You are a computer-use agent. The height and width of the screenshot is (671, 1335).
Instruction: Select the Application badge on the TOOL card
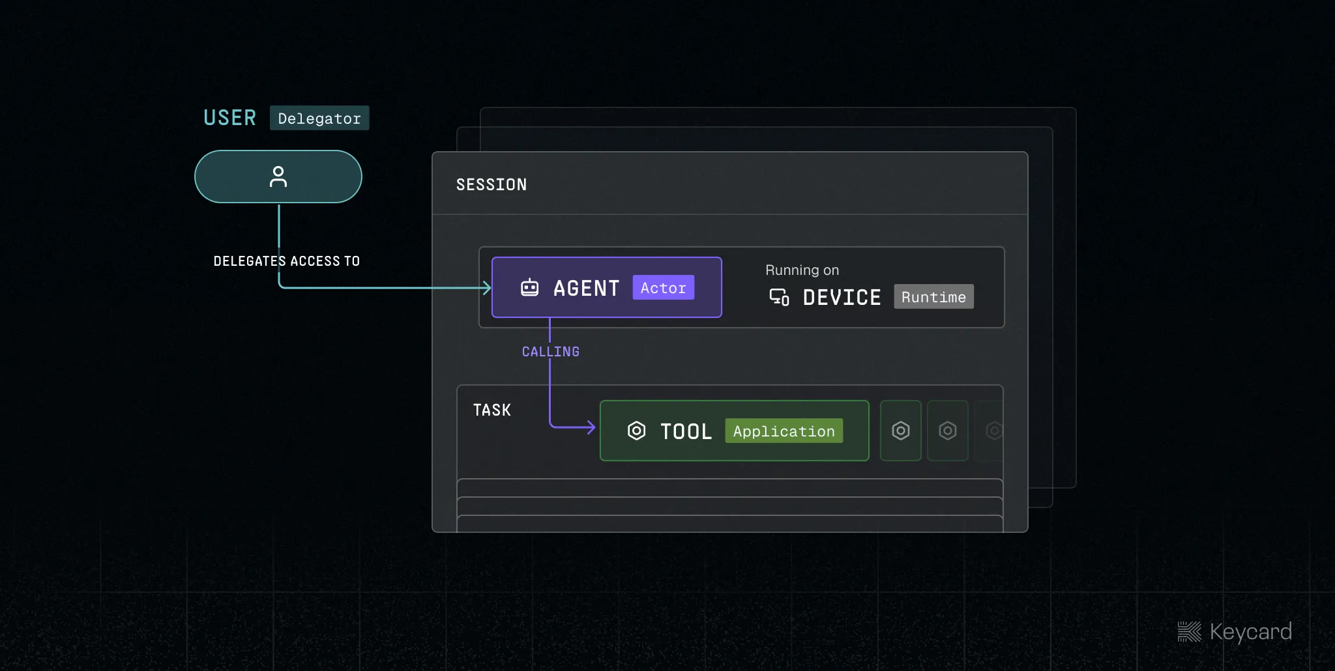pos(784,431)
